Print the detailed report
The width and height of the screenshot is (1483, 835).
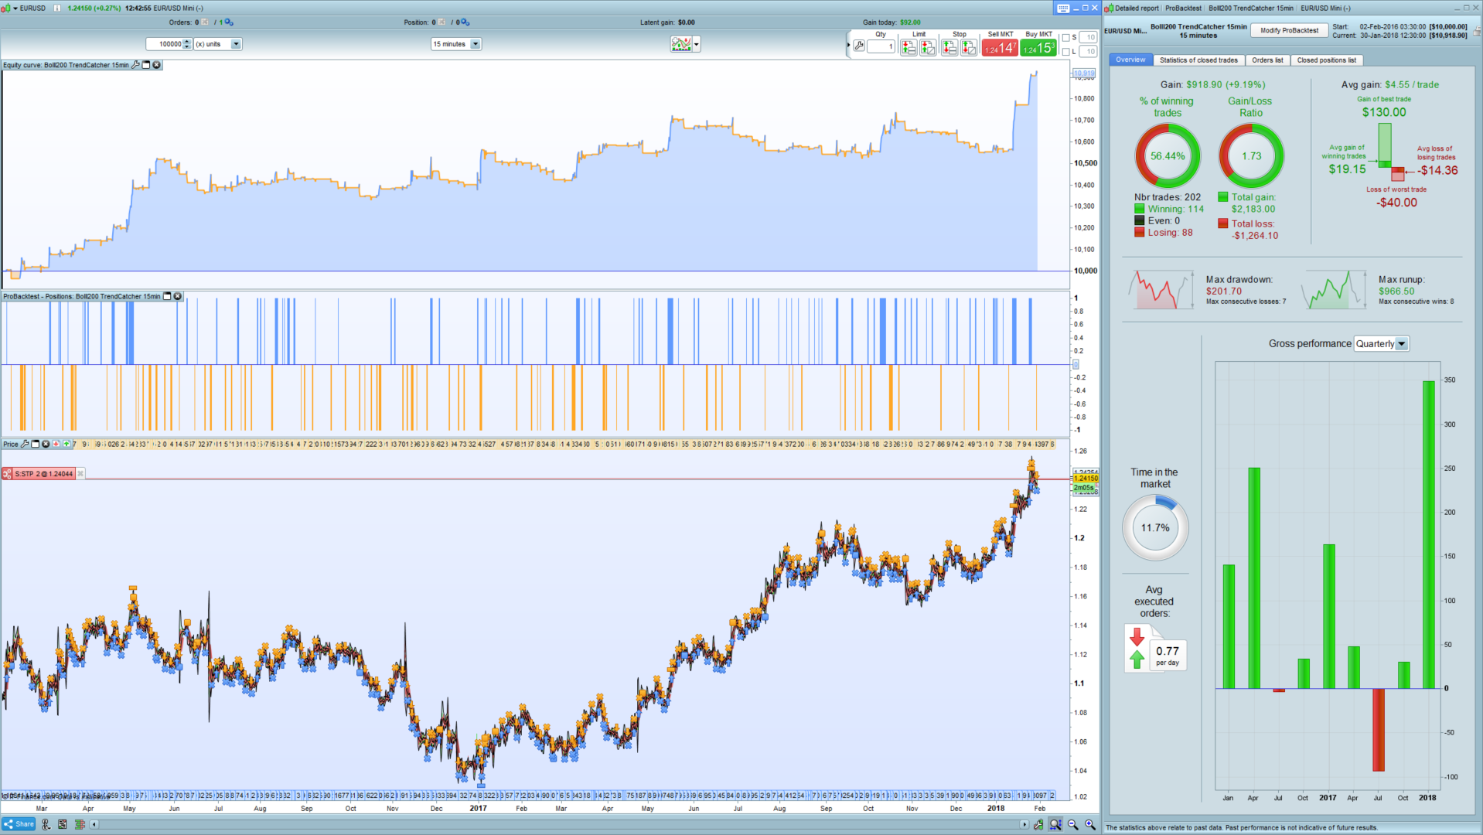(x=1478, y=32)
